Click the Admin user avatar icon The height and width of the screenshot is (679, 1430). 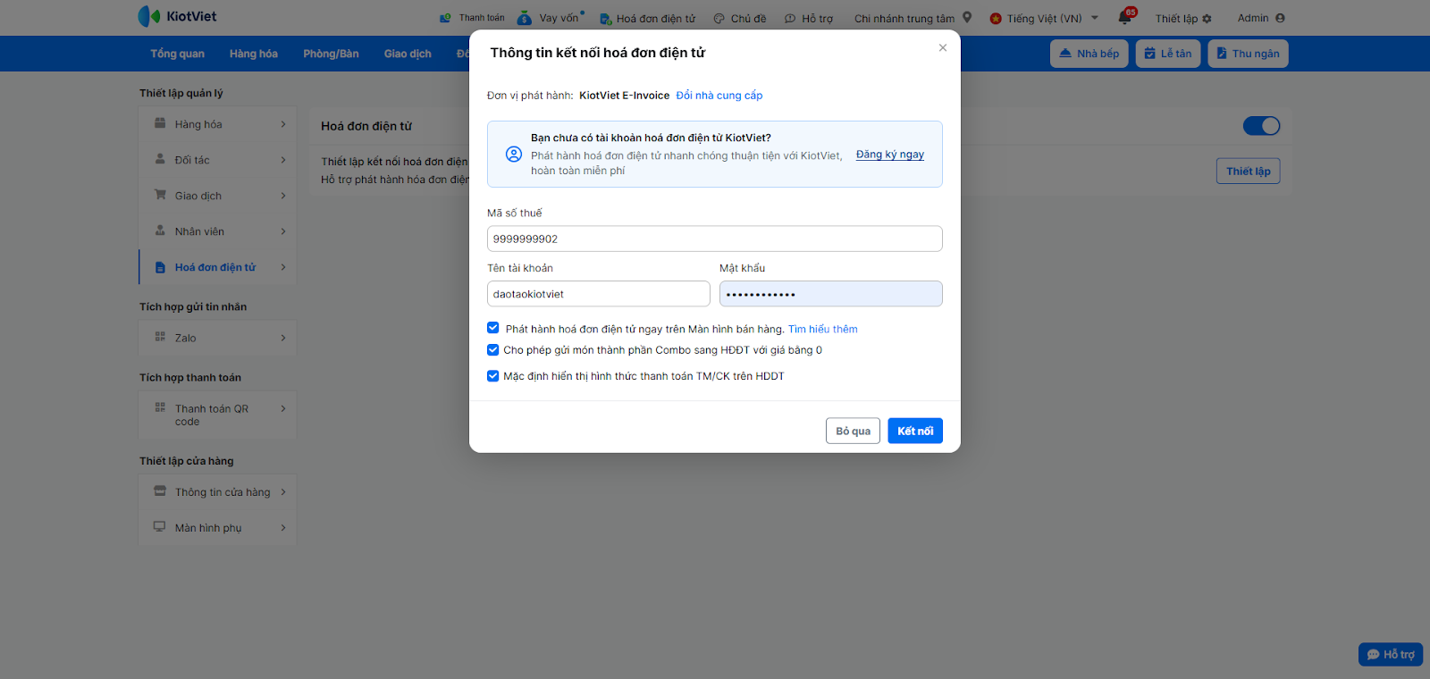[x=1280, y=18]
